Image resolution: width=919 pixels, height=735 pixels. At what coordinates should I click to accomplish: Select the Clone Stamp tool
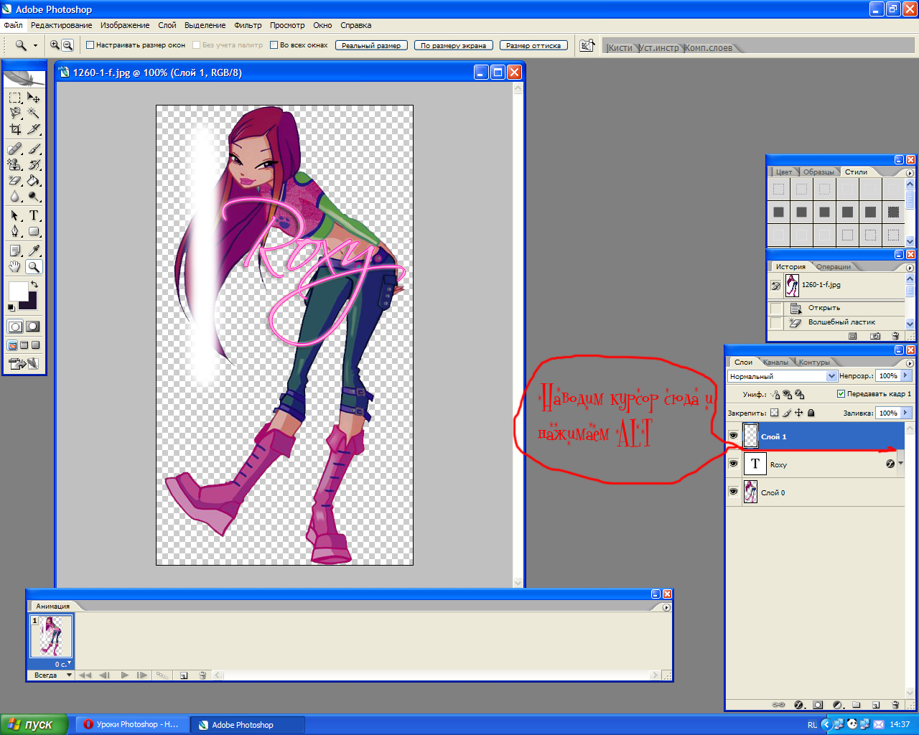15,164
